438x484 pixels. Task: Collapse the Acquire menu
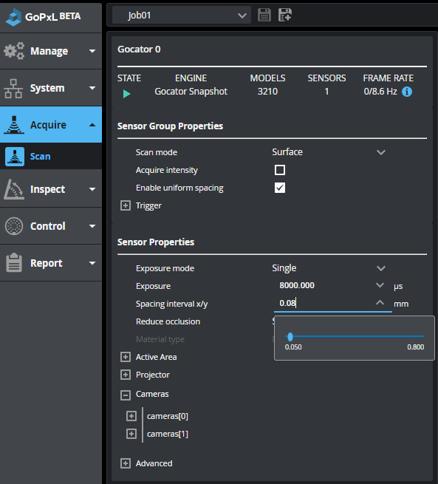[x=51, y=125]
